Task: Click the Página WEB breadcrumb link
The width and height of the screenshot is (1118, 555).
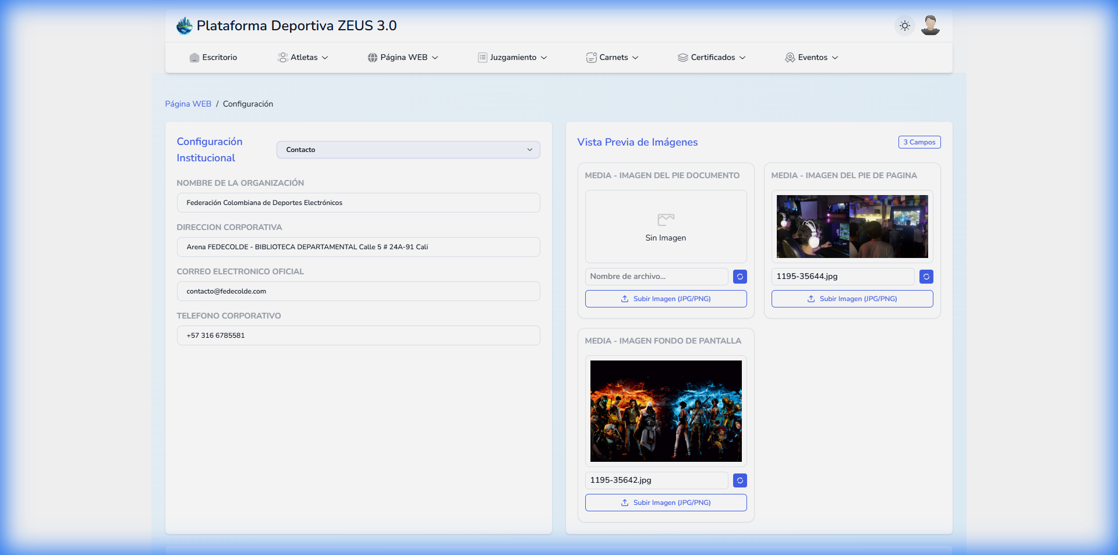Action: point(188,104)
